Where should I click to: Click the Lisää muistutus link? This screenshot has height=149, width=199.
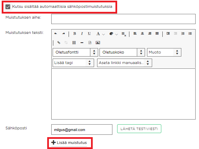click(69, 143)
